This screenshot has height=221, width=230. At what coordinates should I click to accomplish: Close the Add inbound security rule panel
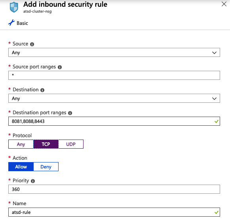pos(224,4)
